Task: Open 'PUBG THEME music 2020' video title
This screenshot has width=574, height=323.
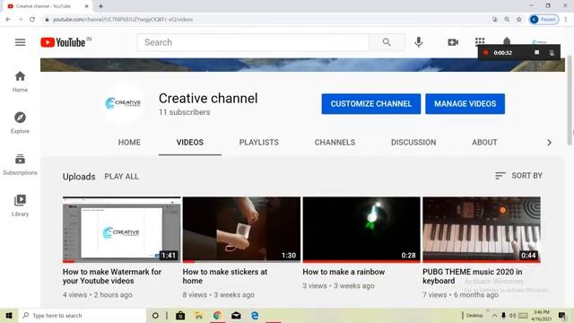Action: point(473,276)
